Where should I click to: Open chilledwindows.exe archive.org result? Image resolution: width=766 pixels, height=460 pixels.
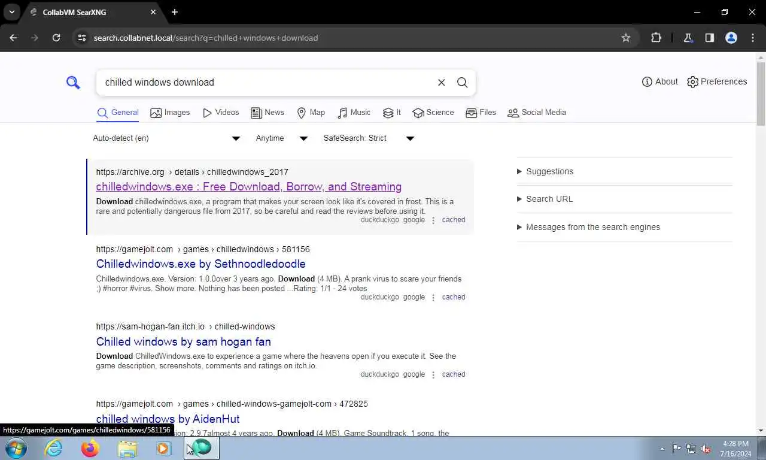point(249,187)
